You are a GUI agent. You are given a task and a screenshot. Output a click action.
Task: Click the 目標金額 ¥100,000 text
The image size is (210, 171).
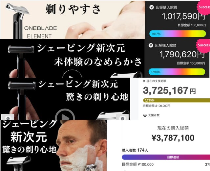tap(138, 164)
